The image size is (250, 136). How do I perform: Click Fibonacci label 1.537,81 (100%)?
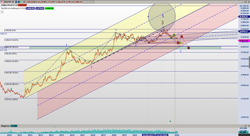[11, 99]
